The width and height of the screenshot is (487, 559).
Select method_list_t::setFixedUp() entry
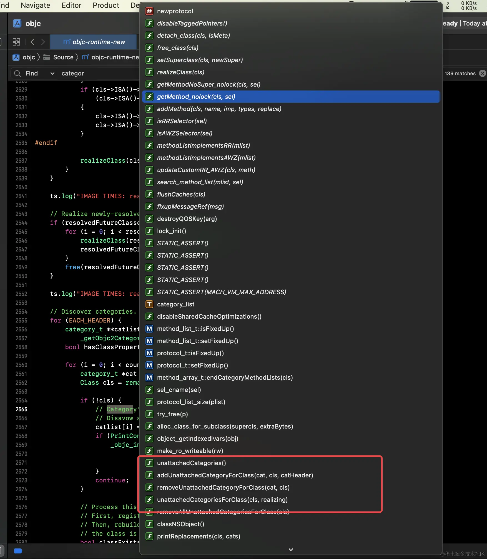[x=291, y=341]
